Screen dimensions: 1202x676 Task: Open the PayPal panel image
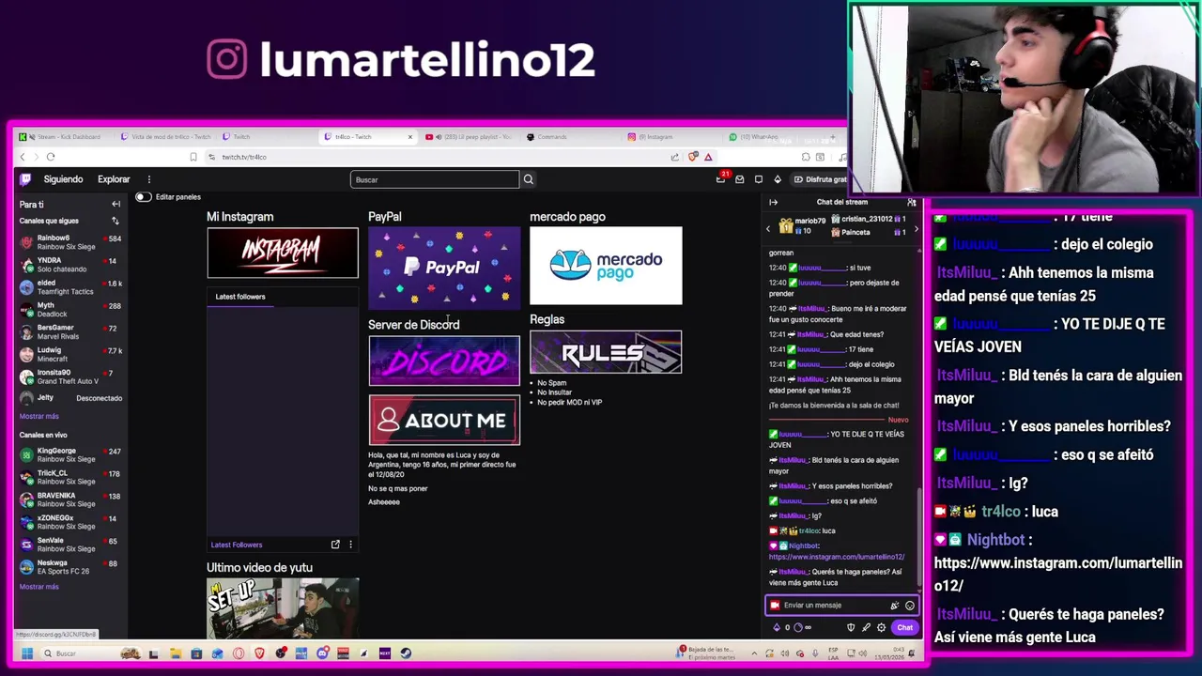[444, 268]
